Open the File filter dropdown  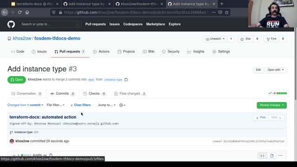click(56, 105)
